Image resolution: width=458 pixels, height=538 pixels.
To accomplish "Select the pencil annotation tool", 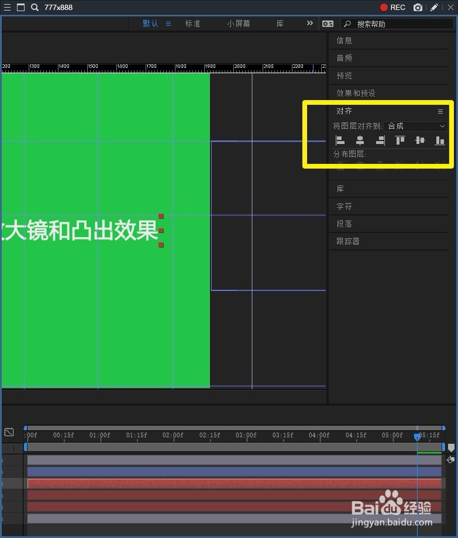I will [x=435, y=7].
